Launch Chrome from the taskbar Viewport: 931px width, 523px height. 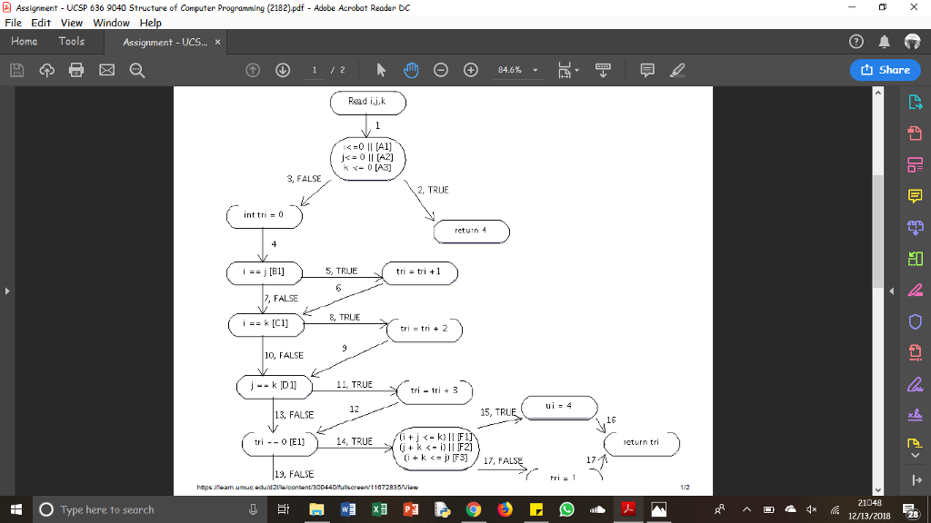(473, 509)
